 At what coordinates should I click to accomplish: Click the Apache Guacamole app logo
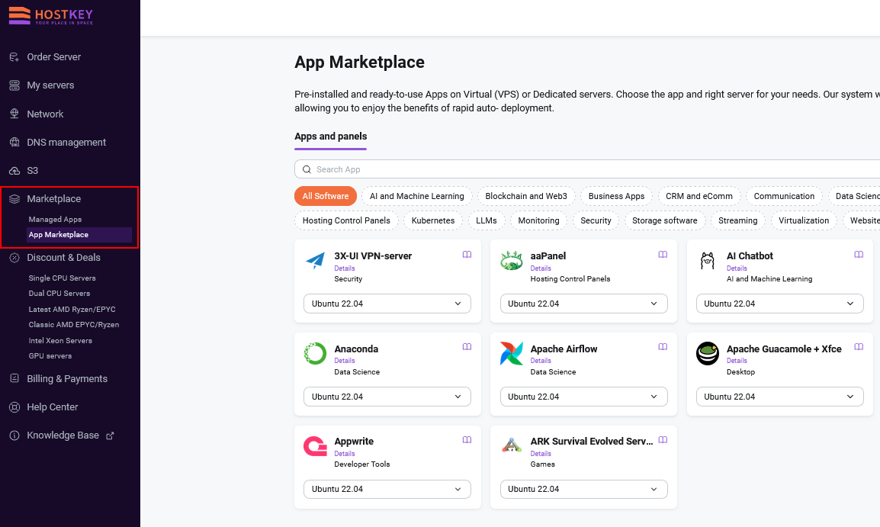click(707, 354)
